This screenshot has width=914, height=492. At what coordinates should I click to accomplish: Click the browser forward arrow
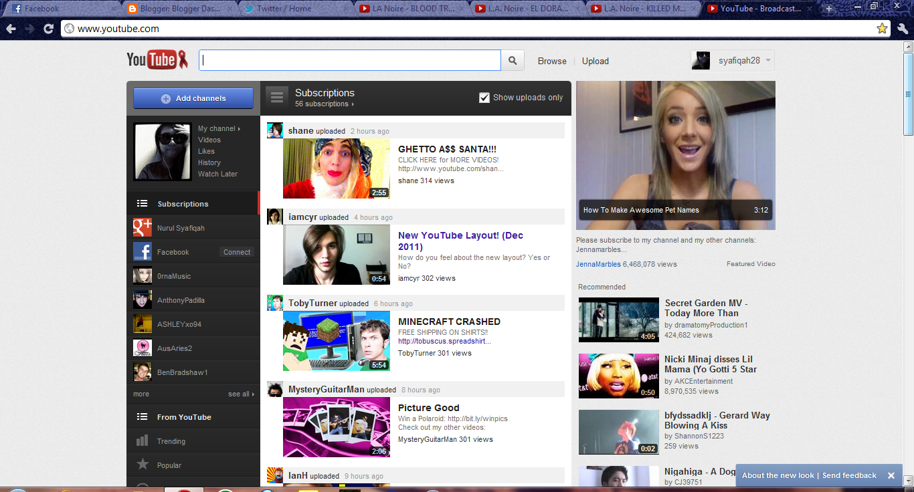click(x=29, y=29)
